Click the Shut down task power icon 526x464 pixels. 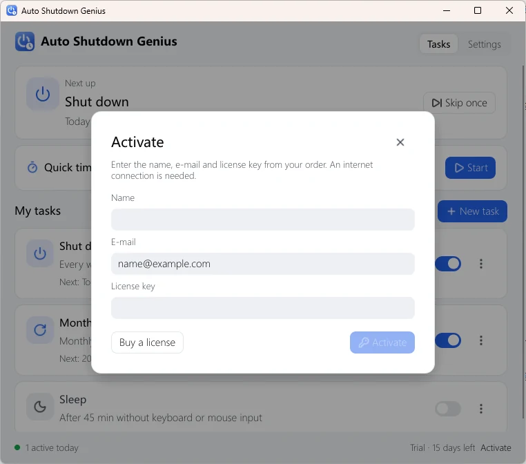40,253
